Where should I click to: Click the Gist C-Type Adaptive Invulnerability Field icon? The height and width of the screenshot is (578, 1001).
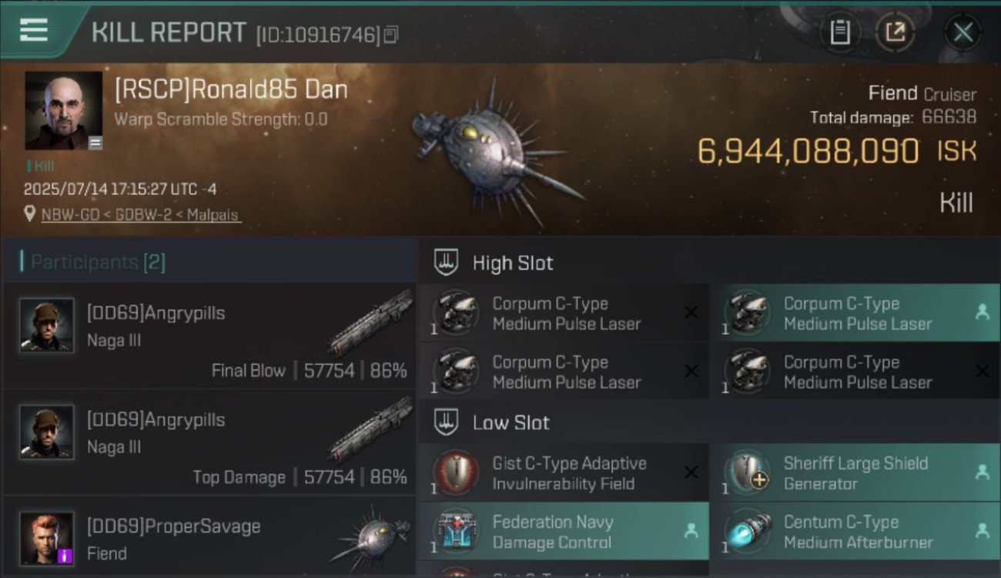pos(457,472)
